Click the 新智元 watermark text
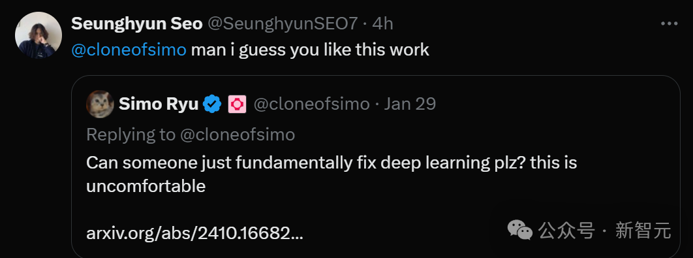The width and height of the screenshot is (693, 258). point(643,230)
